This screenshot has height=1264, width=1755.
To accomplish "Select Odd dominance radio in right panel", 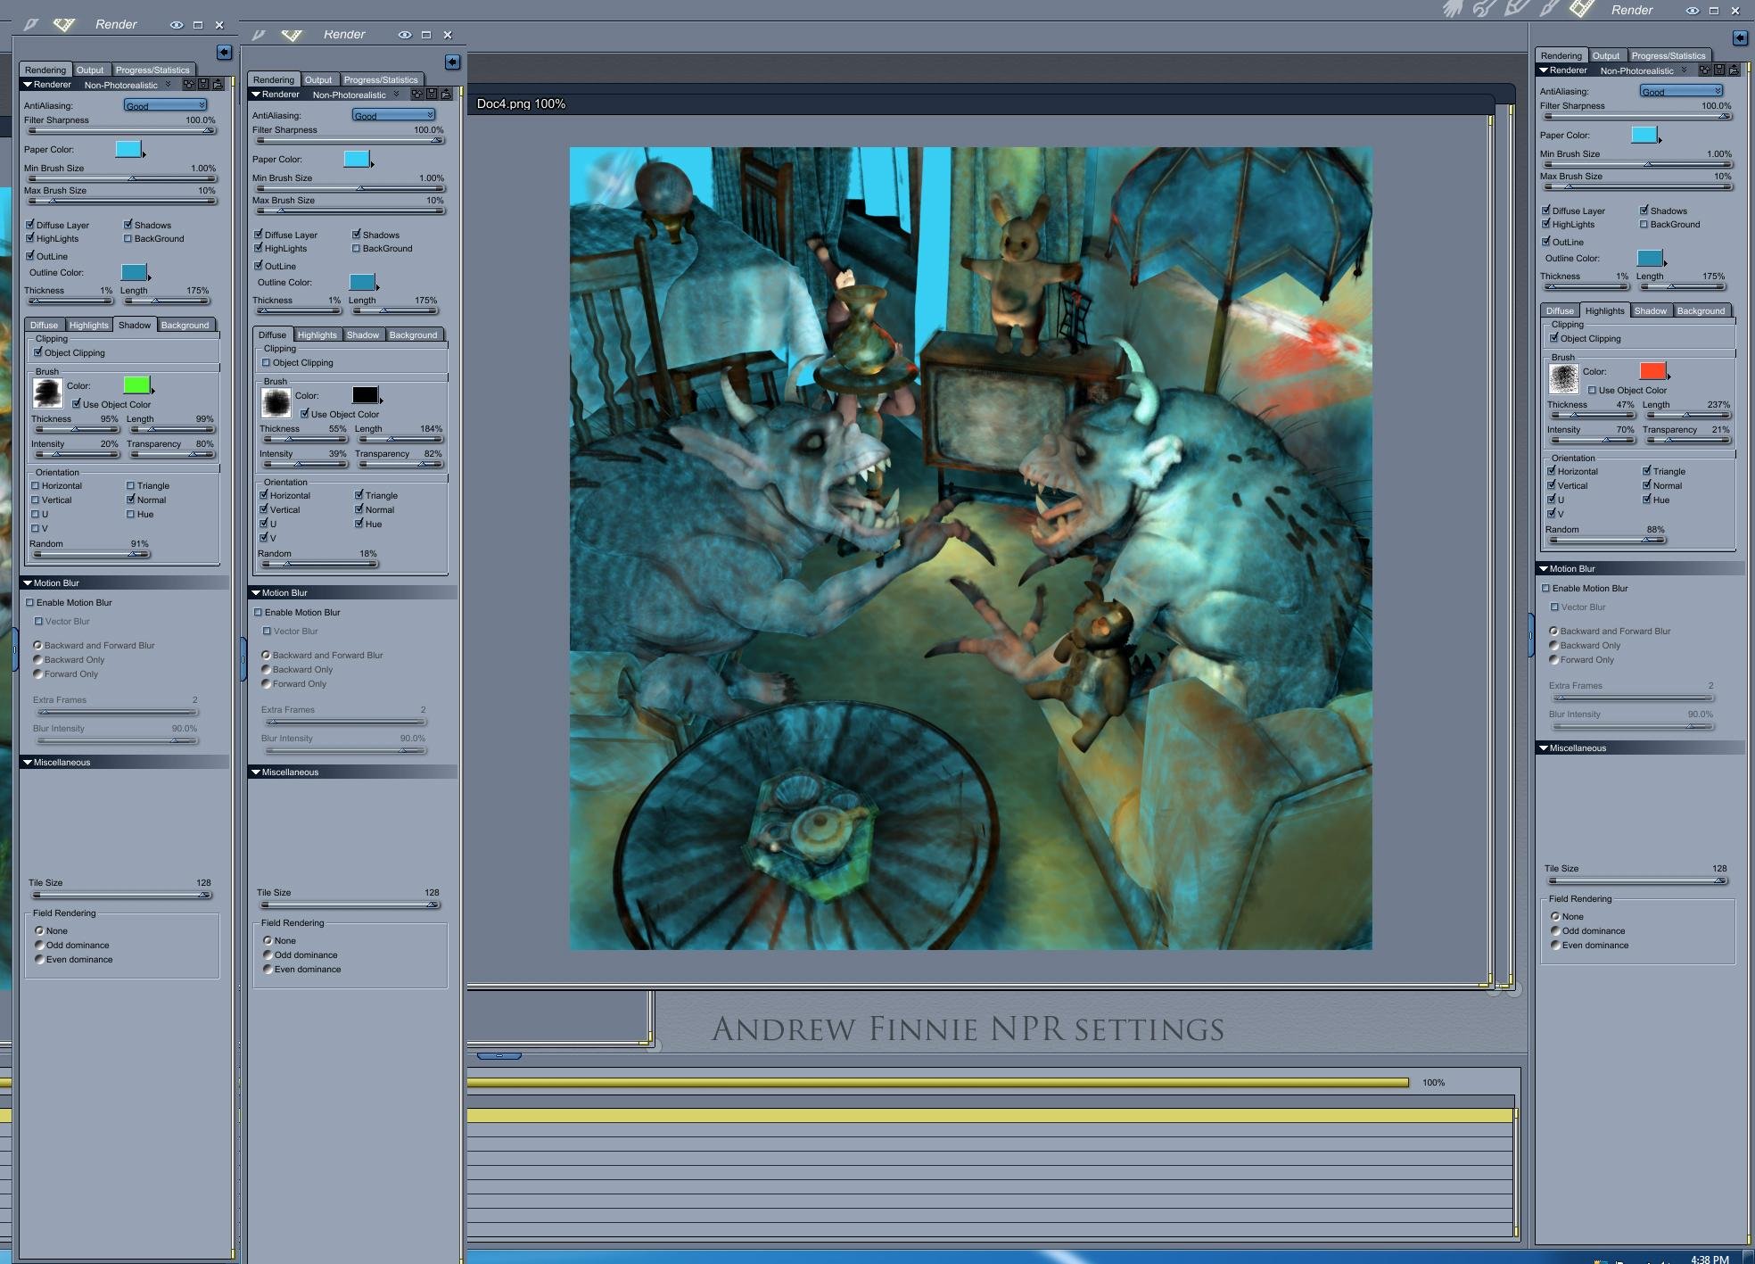I will click(x=1555, y=930).
